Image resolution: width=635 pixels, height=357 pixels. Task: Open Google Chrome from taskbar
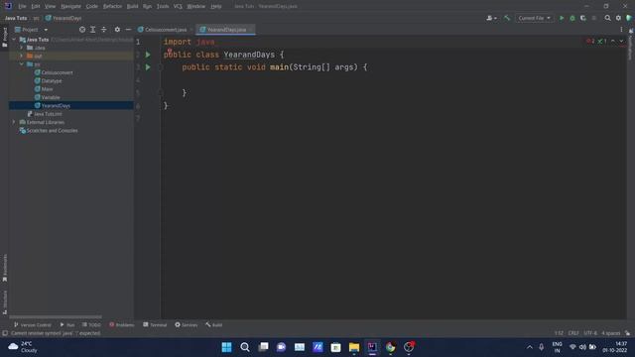[x=390, y=347]
